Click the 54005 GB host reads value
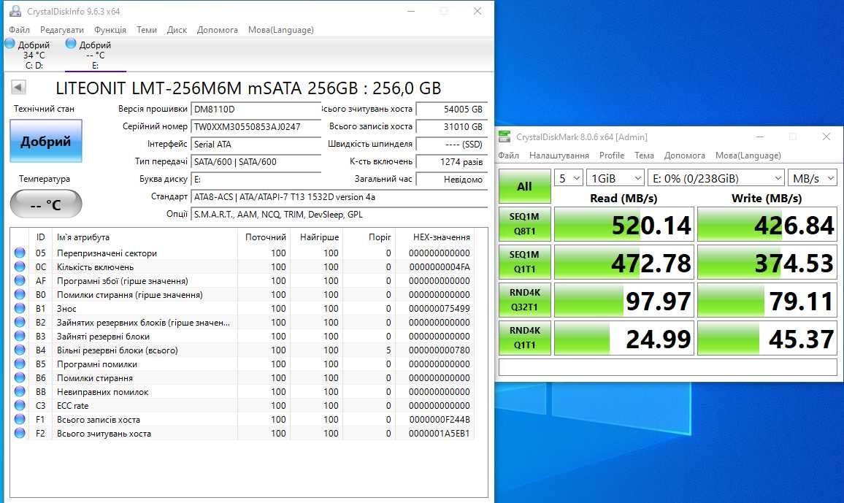This screenshot has width=844, height=503. pos(452,110)
